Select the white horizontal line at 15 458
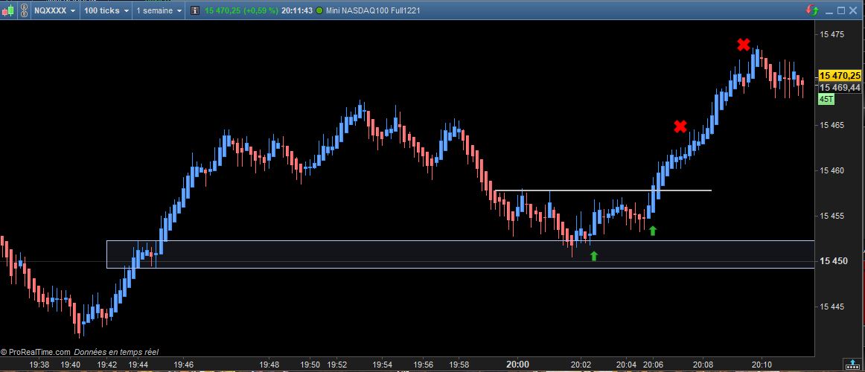 (x=603, y=190)
